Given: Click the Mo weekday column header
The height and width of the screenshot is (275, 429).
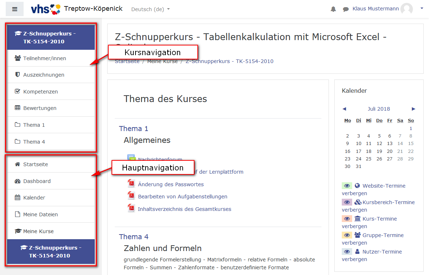Looking at the screenshot, I should [347, 121].
